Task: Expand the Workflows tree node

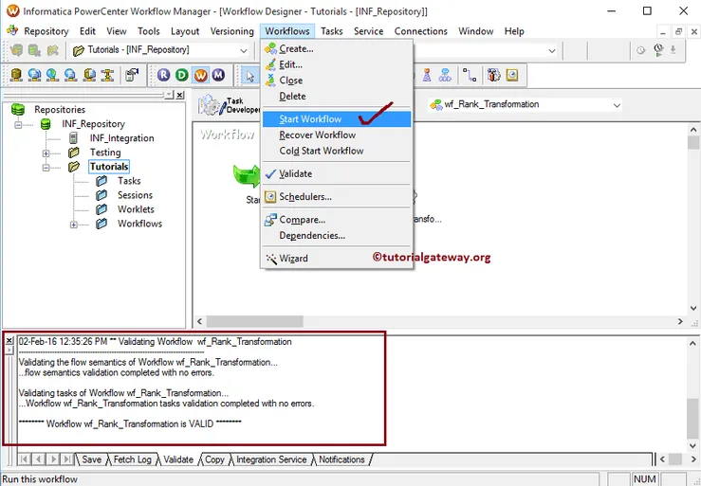Action: (x=74, y=225)
